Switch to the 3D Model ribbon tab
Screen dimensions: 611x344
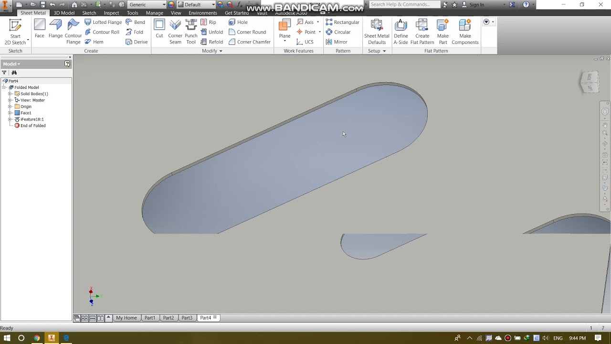(x=64, y=13)
